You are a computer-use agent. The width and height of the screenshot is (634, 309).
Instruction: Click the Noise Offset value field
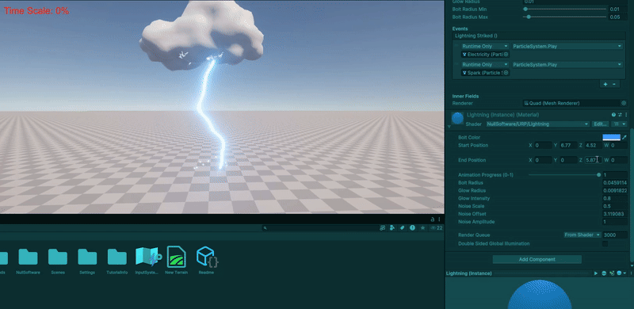pos(615,214)
